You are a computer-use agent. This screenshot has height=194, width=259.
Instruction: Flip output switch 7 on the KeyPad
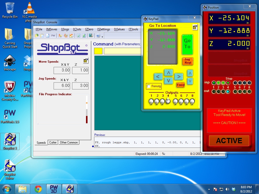(x=186, y=102)
